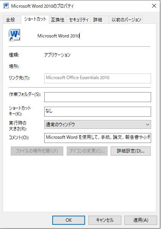Click the 適用 apply button

[141, 220]
